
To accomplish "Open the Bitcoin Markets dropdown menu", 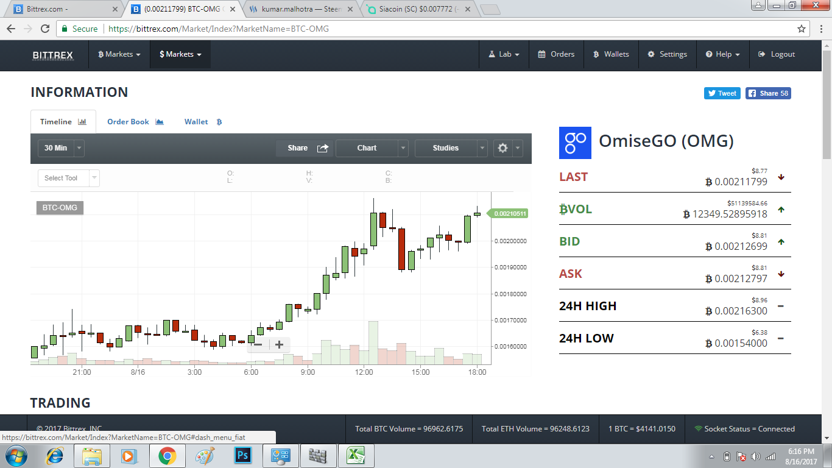I will point(119,54).
